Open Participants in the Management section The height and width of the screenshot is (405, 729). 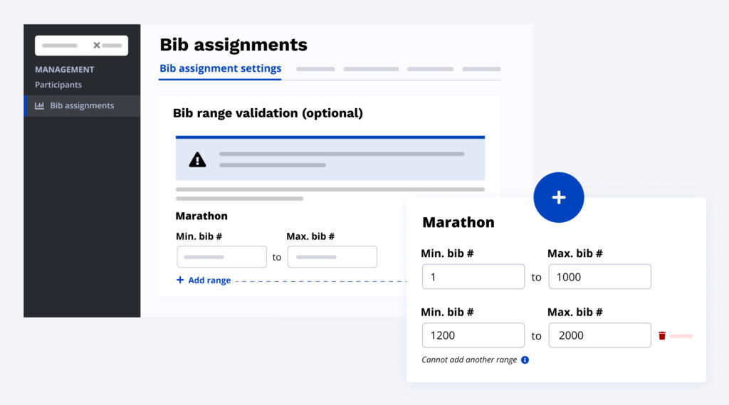(x=58, y=85)
